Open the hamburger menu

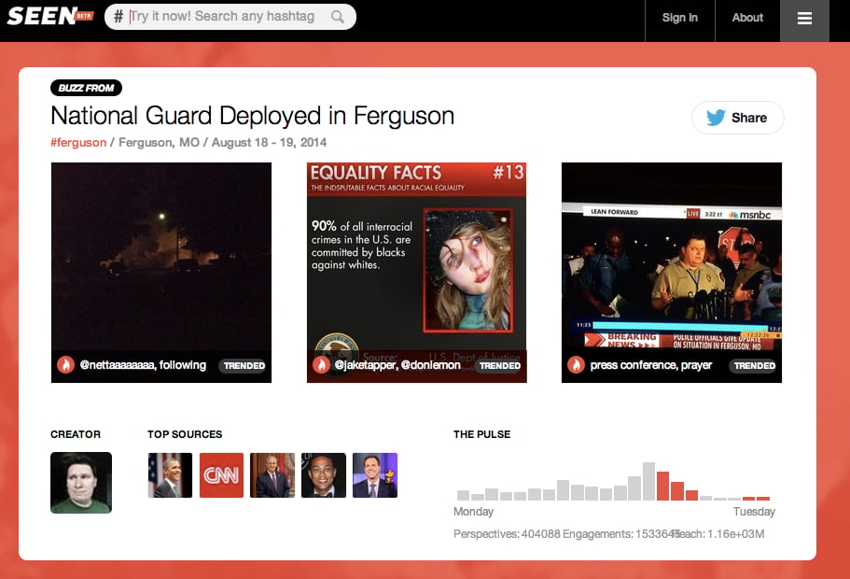coord(804,19)
